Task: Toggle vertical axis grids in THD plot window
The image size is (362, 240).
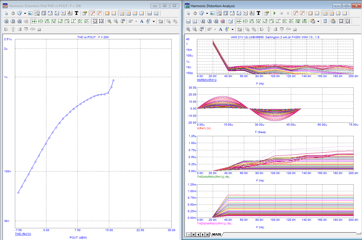Action: (122, 13)
